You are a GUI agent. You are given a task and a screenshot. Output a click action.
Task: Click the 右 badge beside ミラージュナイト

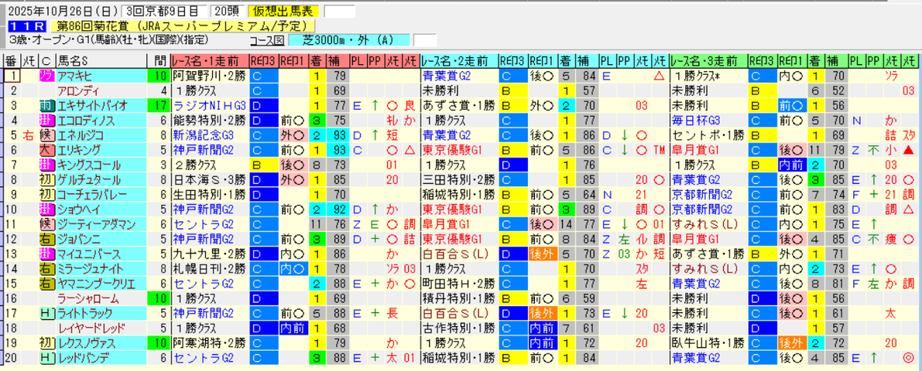click(46, 268)
